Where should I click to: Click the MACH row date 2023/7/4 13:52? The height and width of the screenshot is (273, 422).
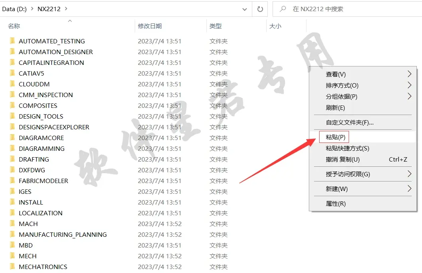160,224
